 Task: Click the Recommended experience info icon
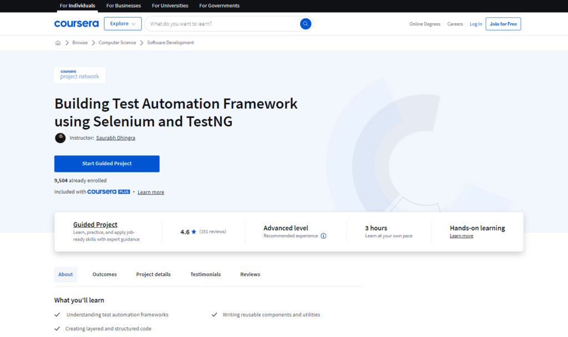point(323,236)
